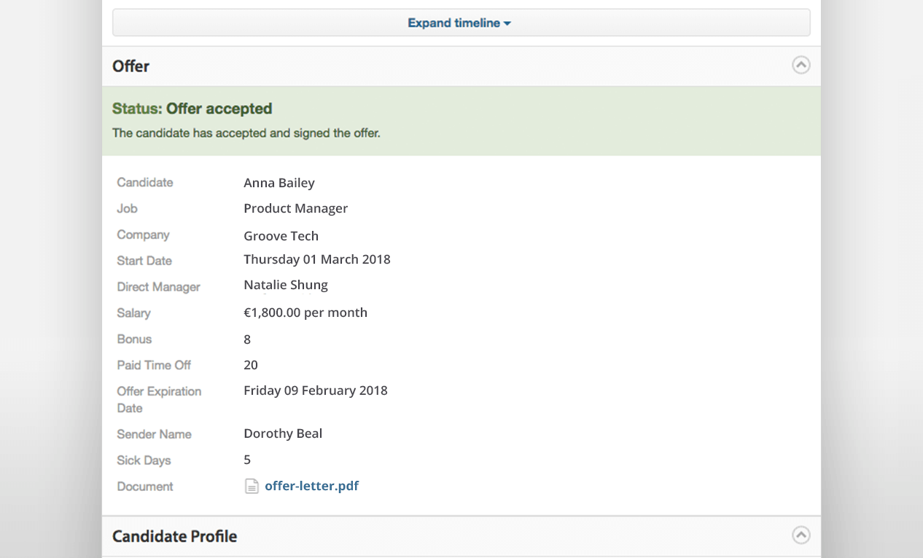The image size is (923, 558).
Task: Click the Document field label
Action: coord(145,487)
